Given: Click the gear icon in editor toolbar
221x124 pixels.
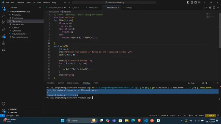Looking at the screenshot, I should (x=210, y=7).
